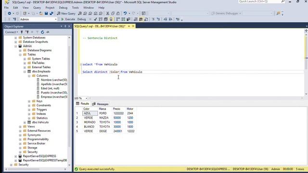Collapse the dbo.Empleado table node
This screenshot has width=308, height=173.
[25, 72]
